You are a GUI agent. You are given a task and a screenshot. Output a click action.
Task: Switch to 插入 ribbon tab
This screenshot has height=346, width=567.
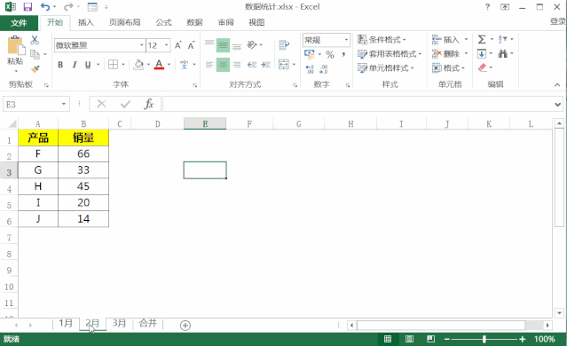pyautogui.click(x=86, y=22)
